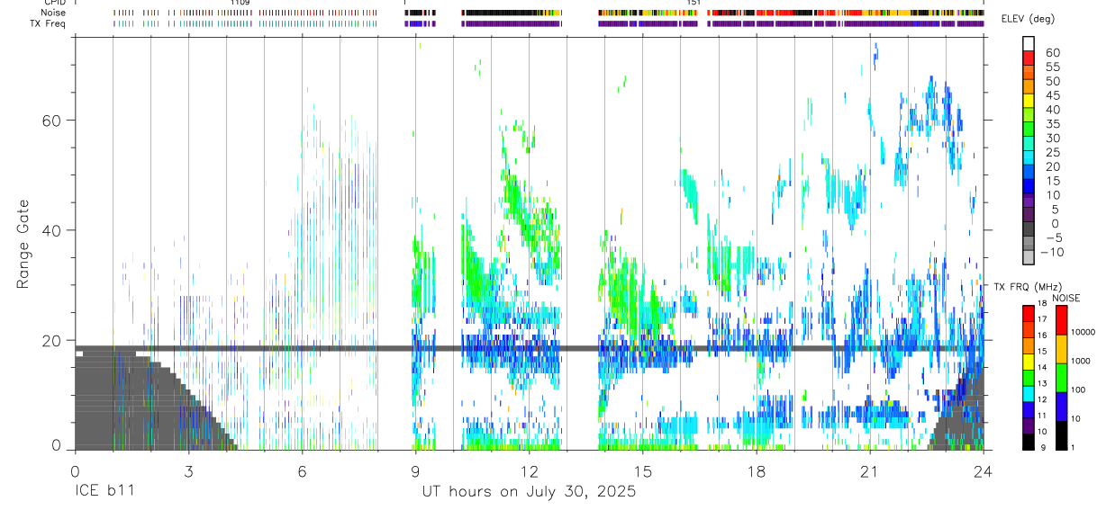
Task: Pick the red top segment of the NOISE bar
Action: pos(1060,319)
